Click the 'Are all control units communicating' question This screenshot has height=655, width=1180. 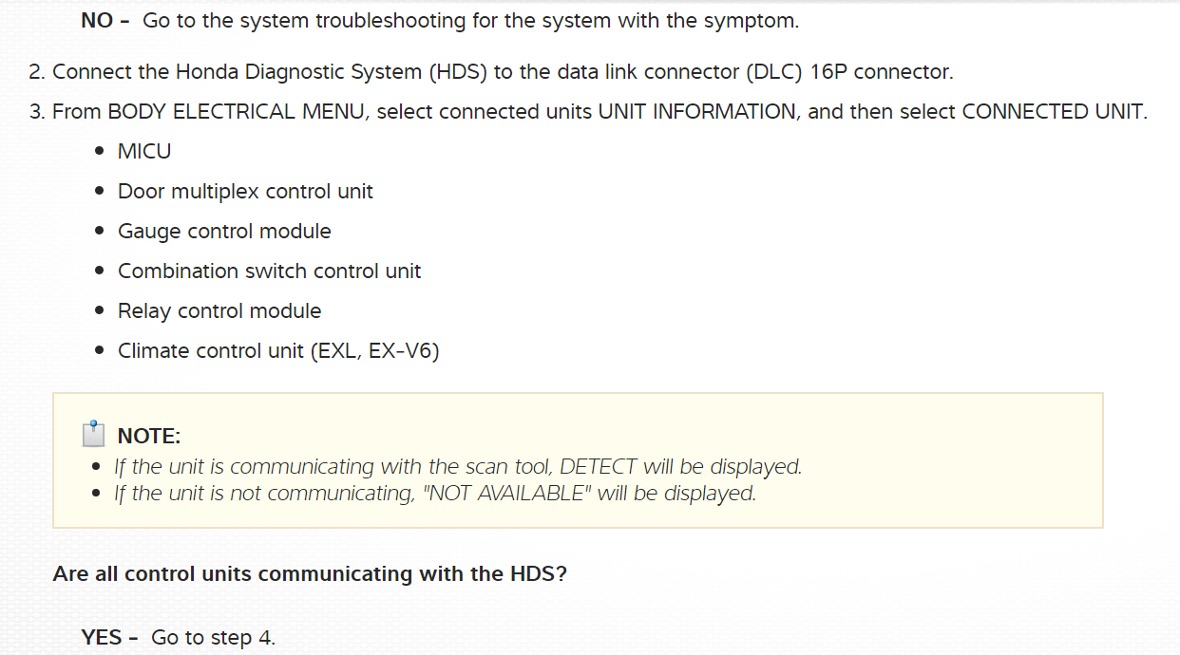point(310,574)
